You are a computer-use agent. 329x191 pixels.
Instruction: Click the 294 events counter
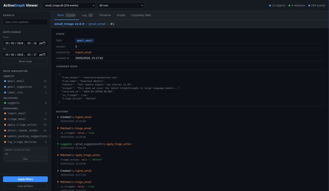pos(317,5)
